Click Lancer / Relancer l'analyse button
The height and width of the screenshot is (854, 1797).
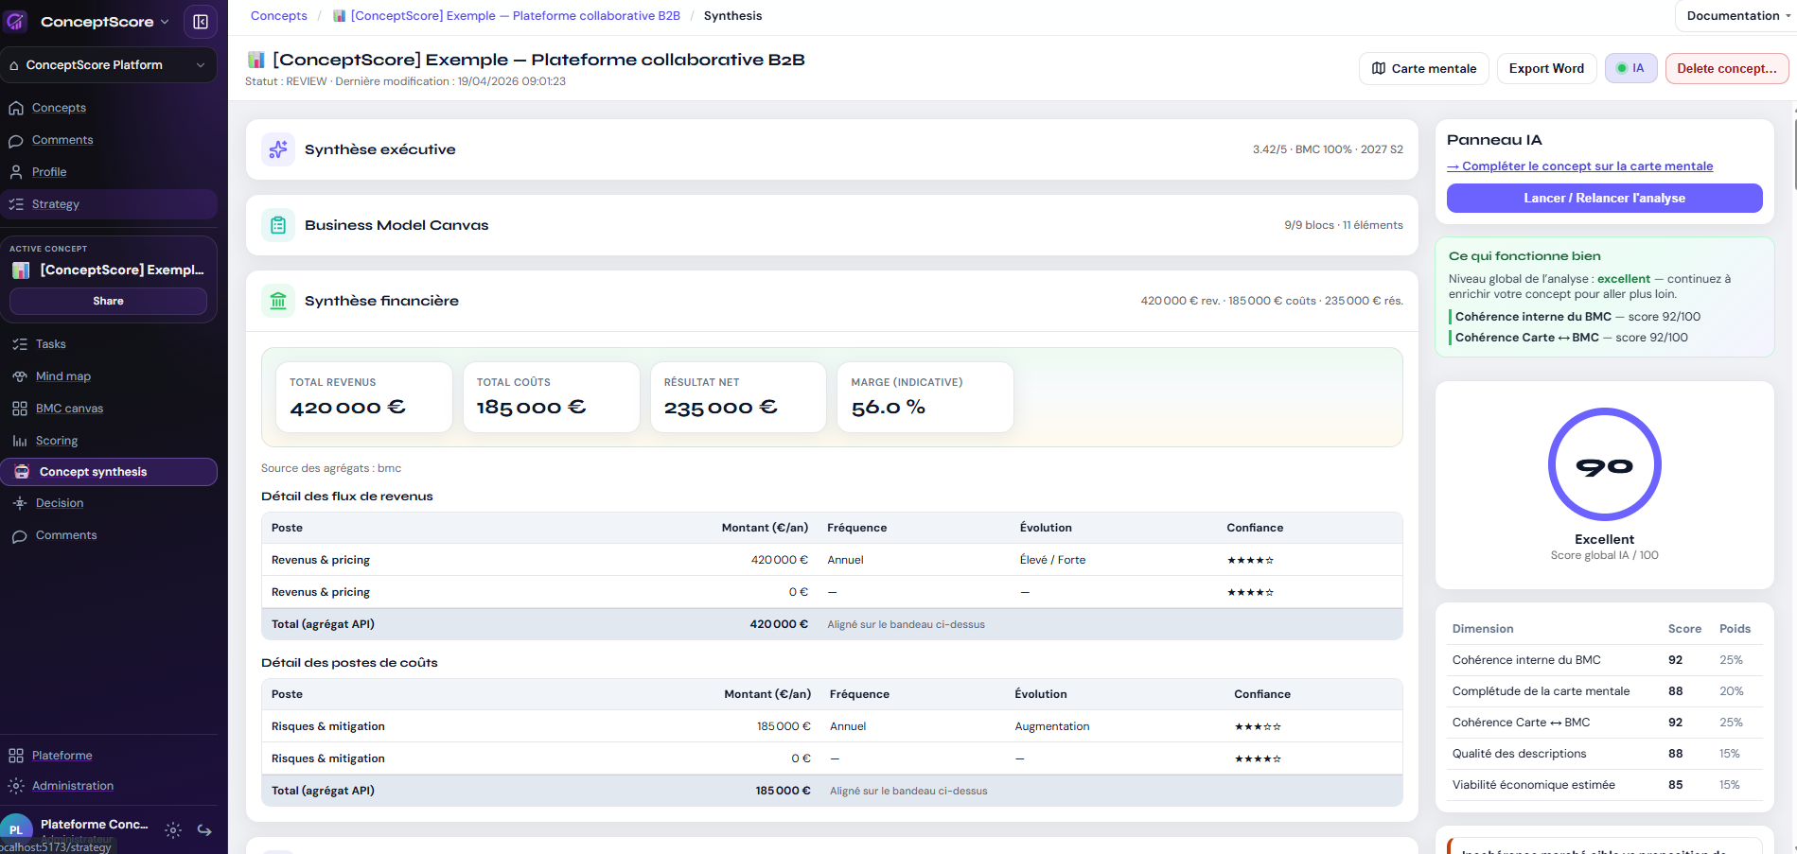[x=1604, y=198]
